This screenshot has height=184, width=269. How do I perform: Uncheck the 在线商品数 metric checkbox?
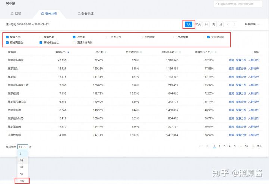point(7,42)
